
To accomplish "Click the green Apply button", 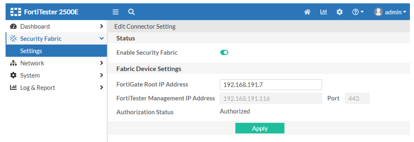I will (260, 128).
